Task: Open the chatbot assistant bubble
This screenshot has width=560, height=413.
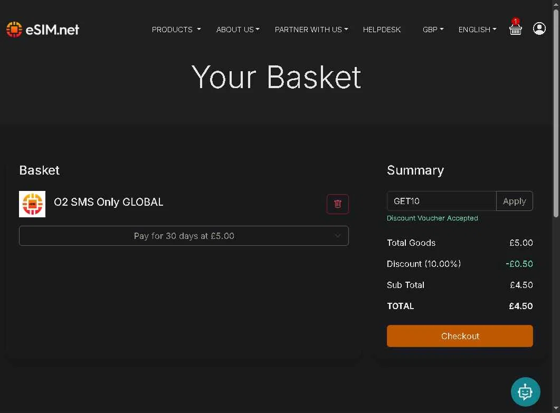Action: [x=525, y=391]
